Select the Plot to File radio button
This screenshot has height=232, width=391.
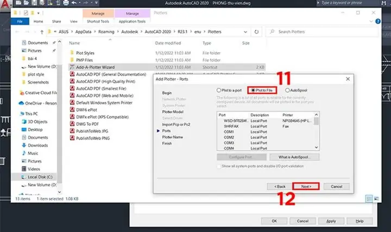point(253,90)
